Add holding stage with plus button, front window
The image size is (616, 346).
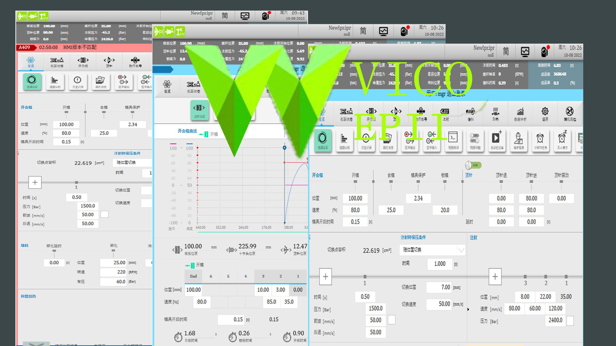[325, 276]
